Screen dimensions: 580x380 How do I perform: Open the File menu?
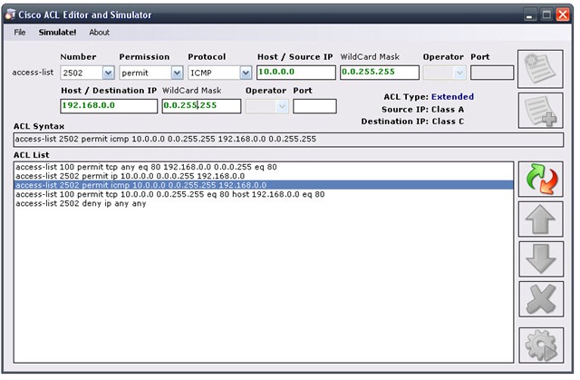[20, 32]
